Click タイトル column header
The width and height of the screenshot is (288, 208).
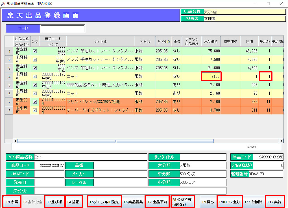[x=100, y=42]
